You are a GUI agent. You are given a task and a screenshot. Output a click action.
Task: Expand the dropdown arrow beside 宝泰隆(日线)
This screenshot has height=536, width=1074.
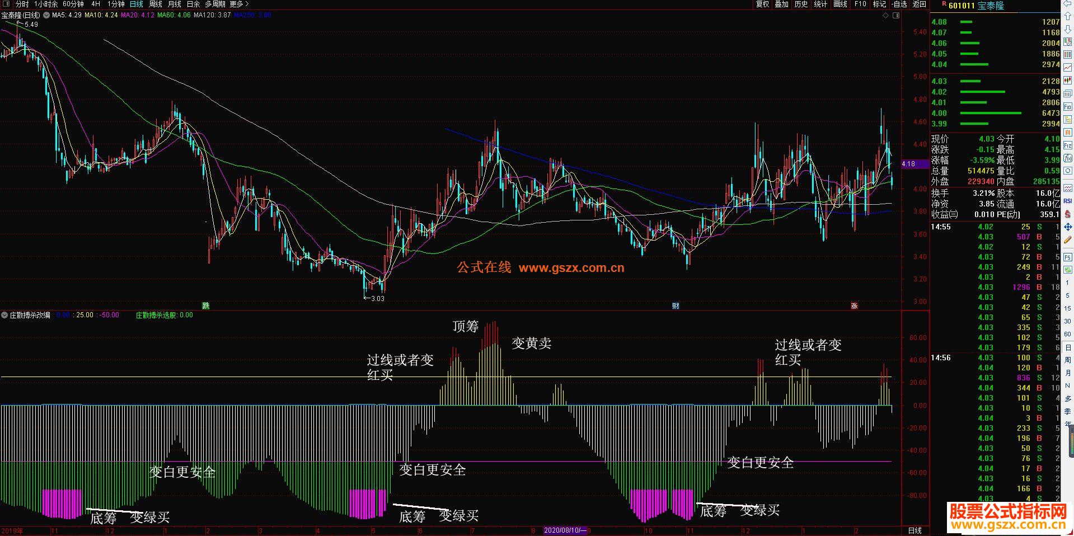45,16
